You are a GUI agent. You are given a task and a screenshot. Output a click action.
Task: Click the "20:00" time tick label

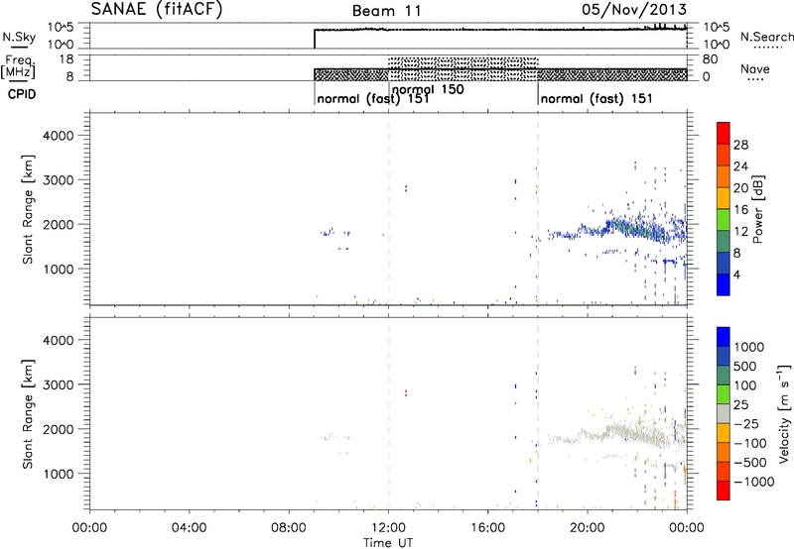pos(588,528)
